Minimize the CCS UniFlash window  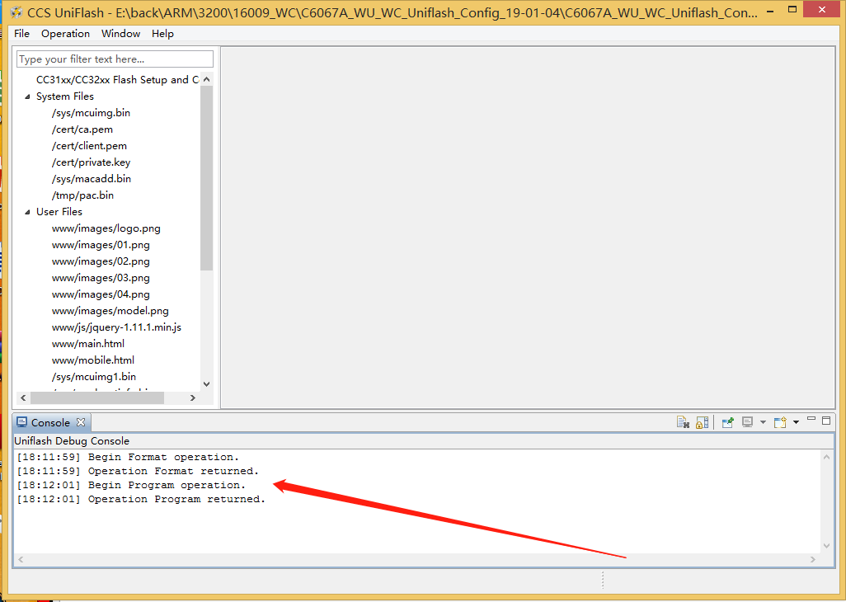[x=770, y=10]
